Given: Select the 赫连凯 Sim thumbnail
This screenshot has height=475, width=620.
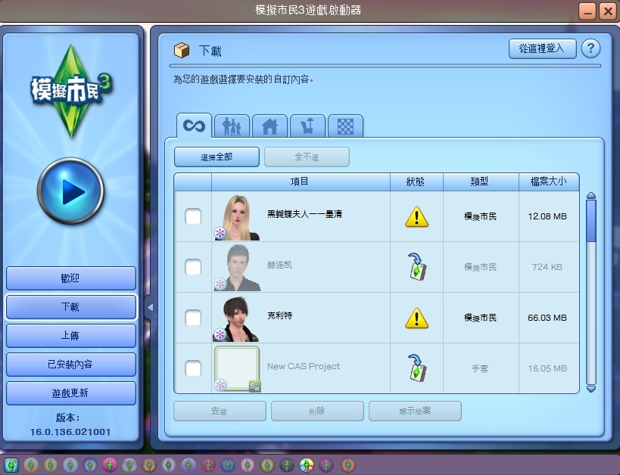Looking at the screenshot, I should pyautogui.click(x=237, y=268).
